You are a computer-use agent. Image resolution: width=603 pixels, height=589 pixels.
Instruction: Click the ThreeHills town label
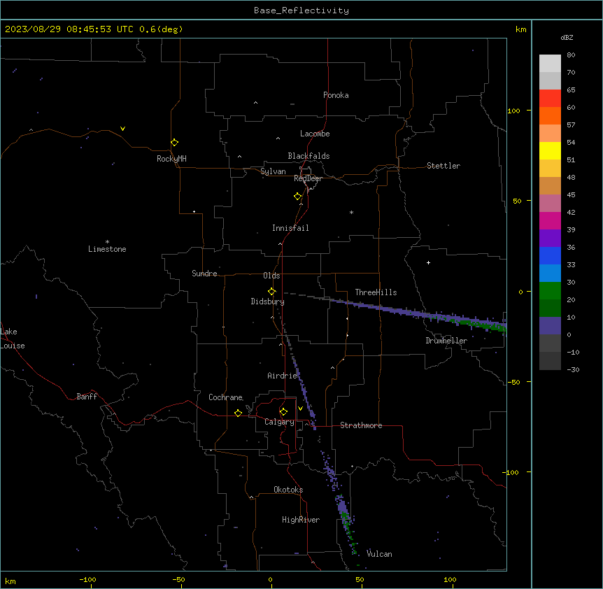point(376,292)
